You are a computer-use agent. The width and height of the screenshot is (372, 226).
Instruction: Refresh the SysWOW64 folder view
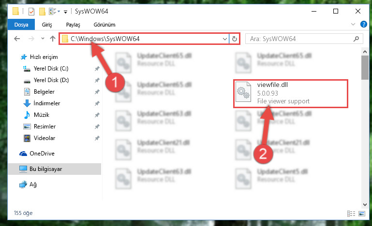coord(235,39)
